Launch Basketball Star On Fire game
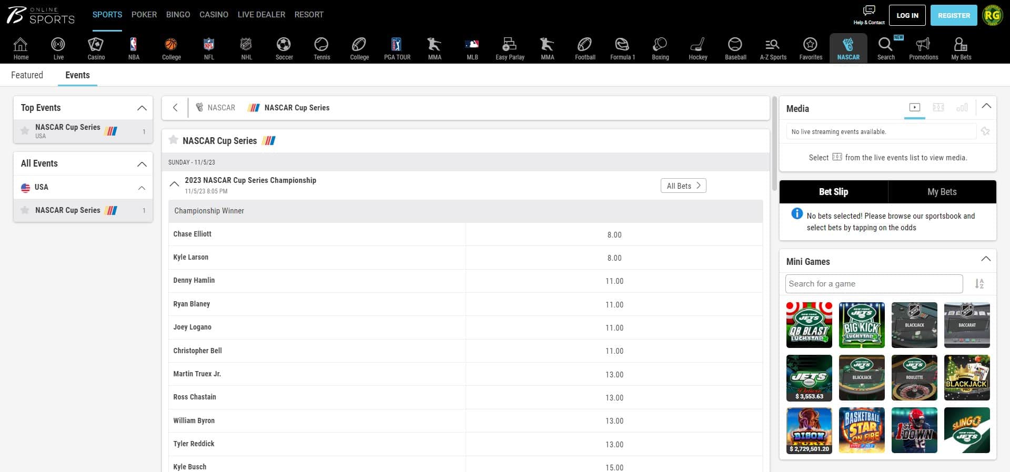Screen dimensions: 1010x472 pyautogui.click(x=862, y=430)
